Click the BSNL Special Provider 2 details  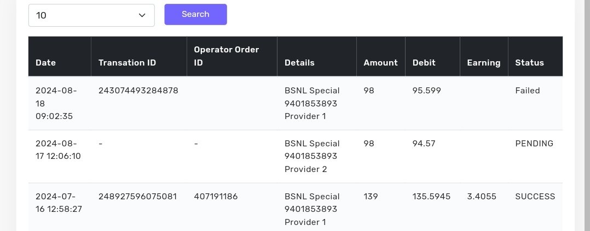pos(312,156)
